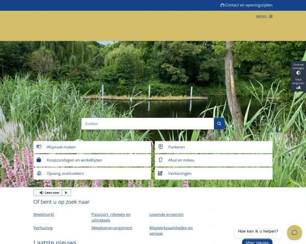Open the Verhuizing link

point(43,228)
